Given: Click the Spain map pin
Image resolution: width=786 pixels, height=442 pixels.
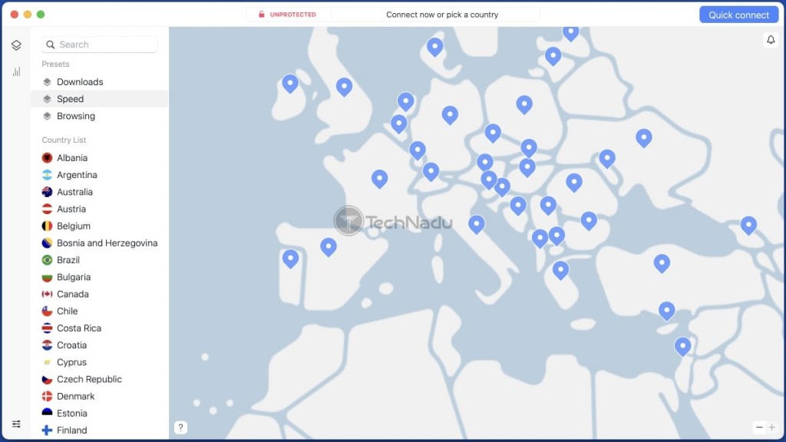Looking at the screenshot, I should point(329,246).
